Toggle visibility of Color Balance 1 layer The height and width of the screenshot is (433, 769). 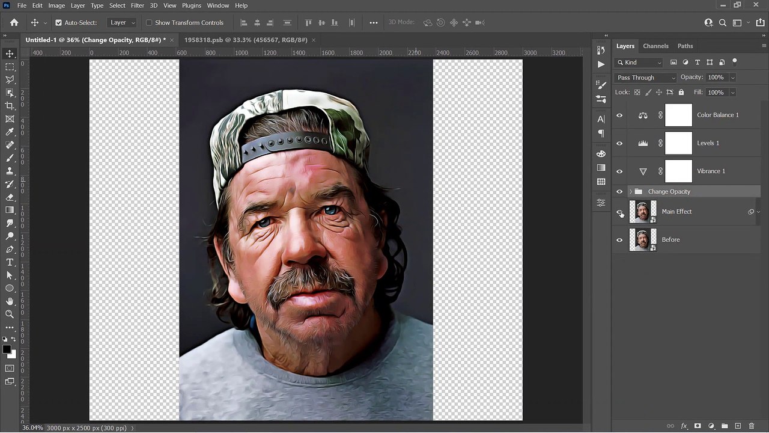619,115
